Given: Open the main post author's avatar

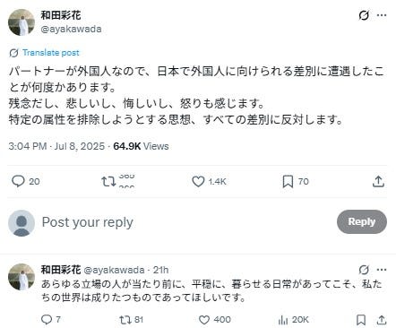Looking at the screenshot, I should (x=22, y=22).
